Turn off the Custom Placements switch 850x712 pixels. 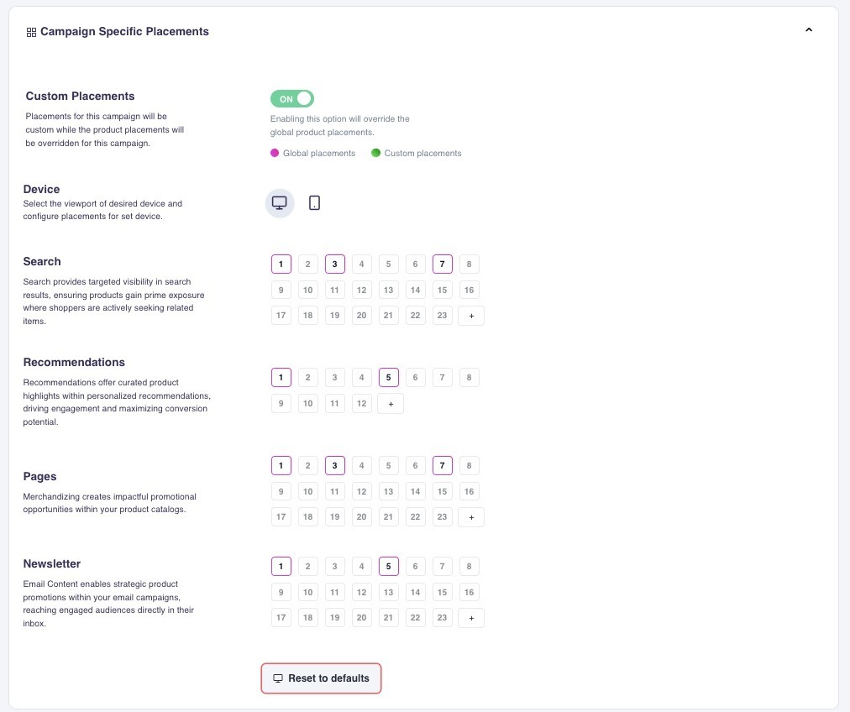pyautogui.click(x=292, y=99)
